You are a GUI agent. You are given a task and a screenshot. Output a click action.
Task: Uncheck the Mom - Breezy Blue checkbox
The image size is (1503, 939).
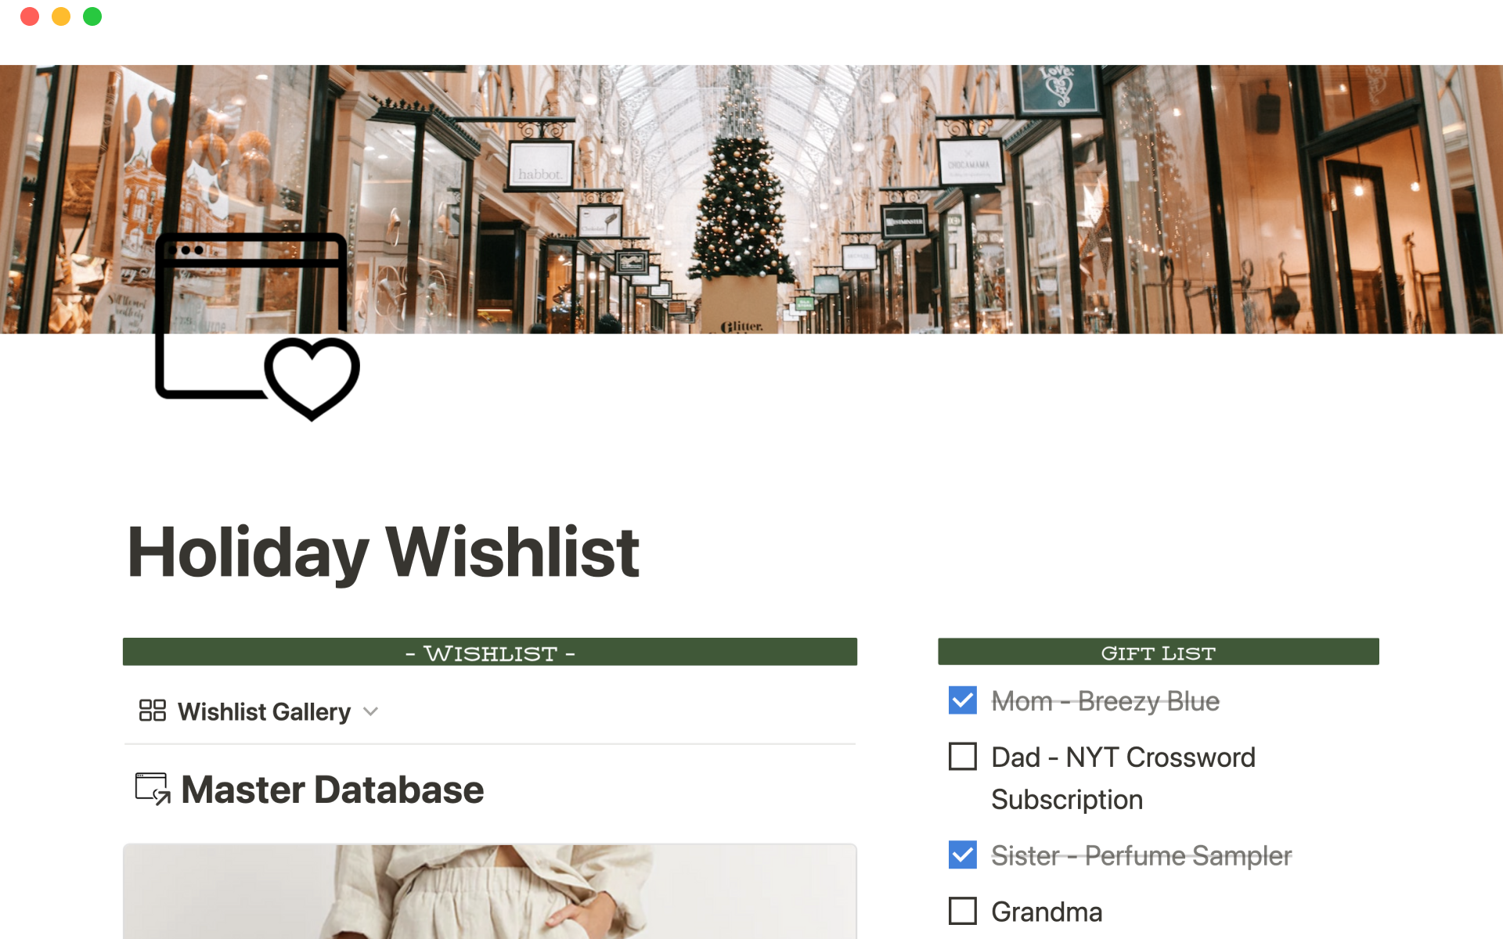click(962, 700)
